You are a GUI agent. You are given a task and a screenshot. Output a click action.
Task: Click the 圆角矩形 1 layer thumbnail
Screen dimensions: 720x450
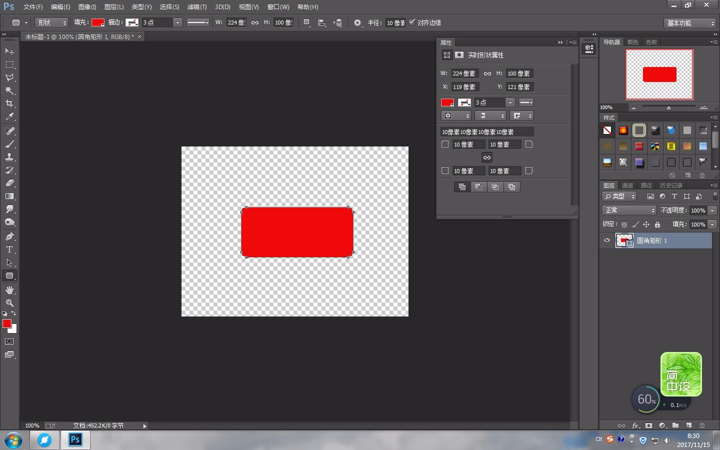pos(624,240)
